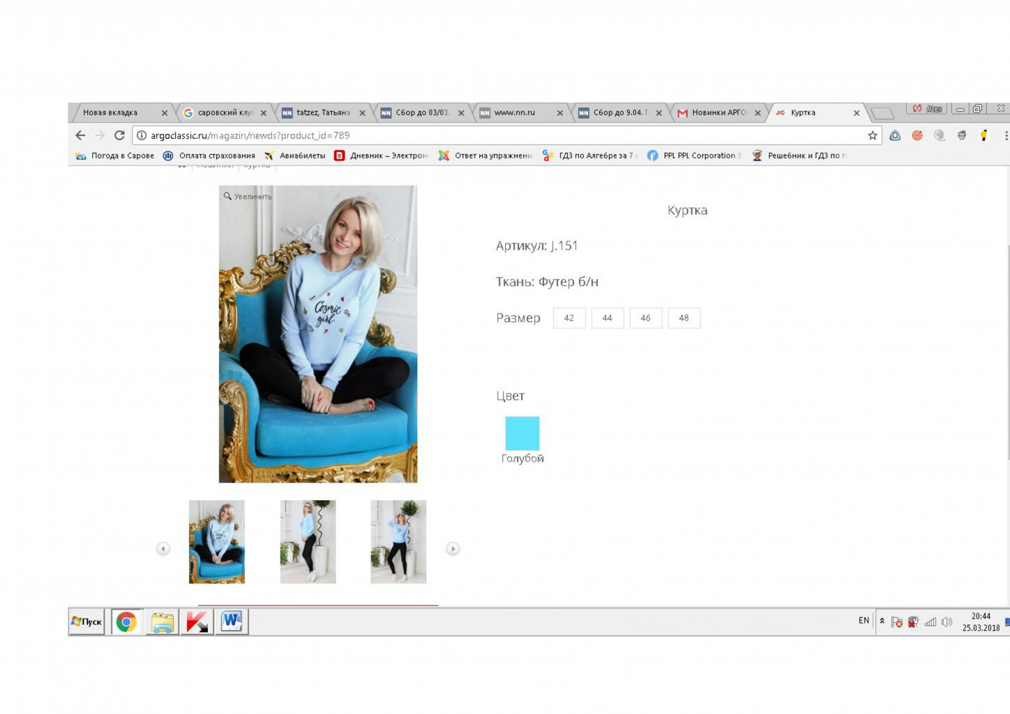
Task: Open the 'Дневник – Электрон' bookmark
Action: point(382,155)
